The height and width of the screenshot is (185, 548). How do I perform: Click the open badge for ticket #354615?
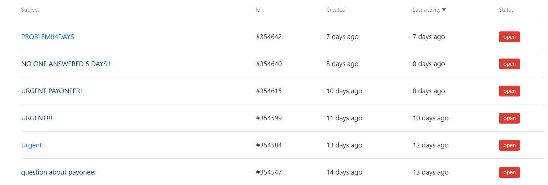coord(509,91)
